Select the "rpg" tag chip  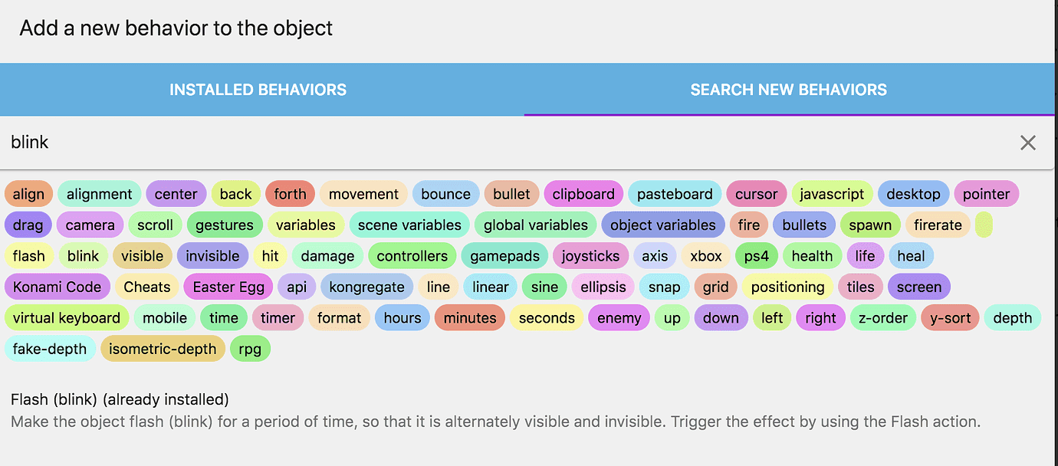click(250, 349)
